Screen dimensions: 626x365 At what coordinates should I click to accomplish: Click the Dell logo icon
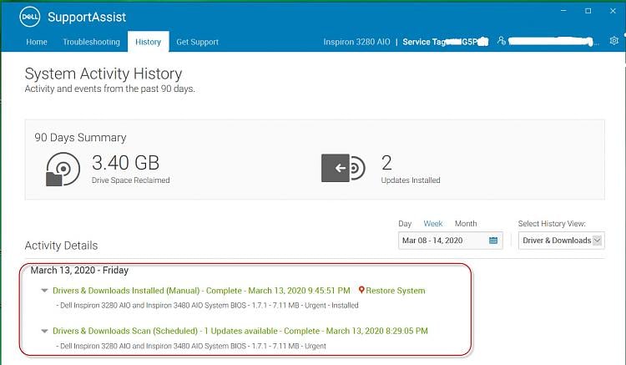tap(29, 17)
